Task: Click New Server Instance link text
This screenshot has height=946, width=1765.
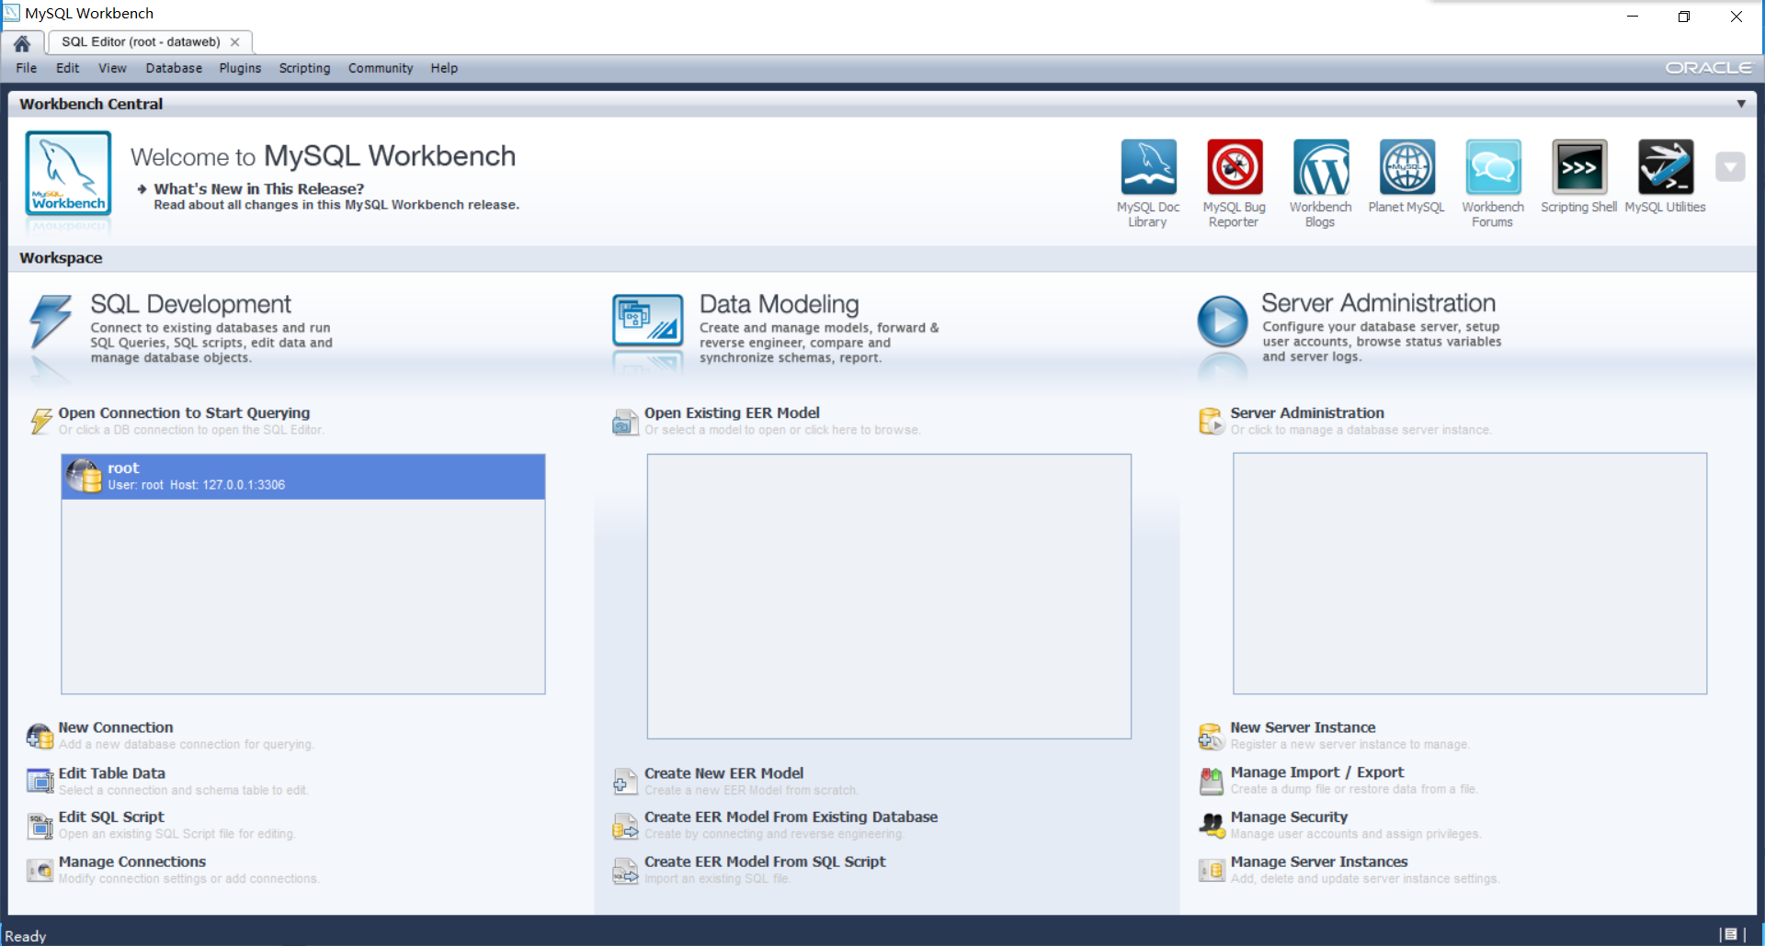Action: point(1303,727)
